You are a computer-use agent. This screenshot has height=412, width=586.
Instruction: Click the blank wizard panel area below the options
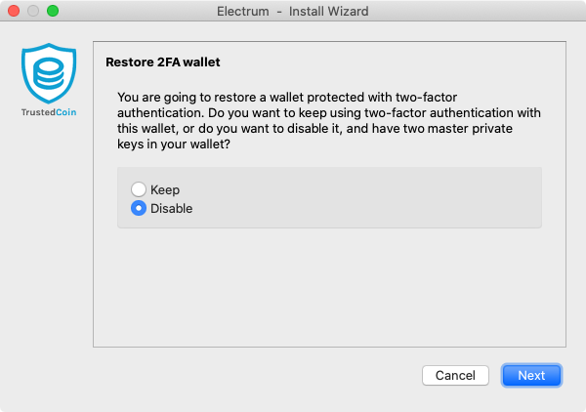[x=329, y=288]
